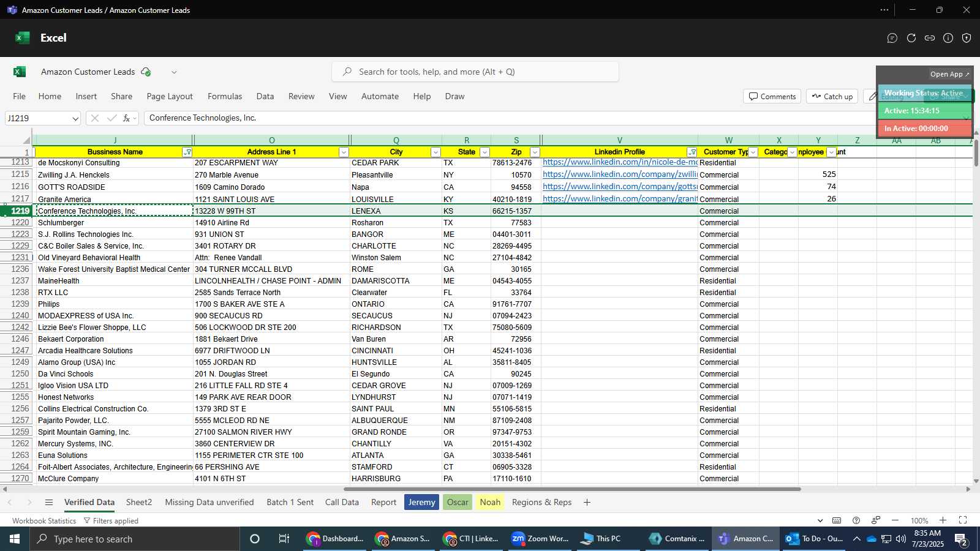Open GOTT'S ROADSIDE LinkedIn link
The image size is (980, 551).
[x=620, y=187]
